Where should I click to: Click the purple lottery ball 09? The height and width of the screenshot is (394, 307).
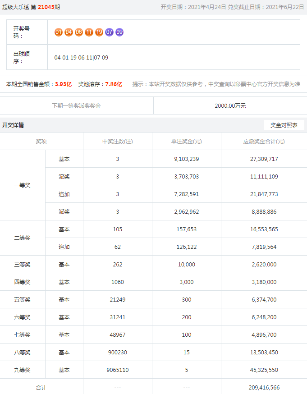pyautogui.click(x=119, y=32)
